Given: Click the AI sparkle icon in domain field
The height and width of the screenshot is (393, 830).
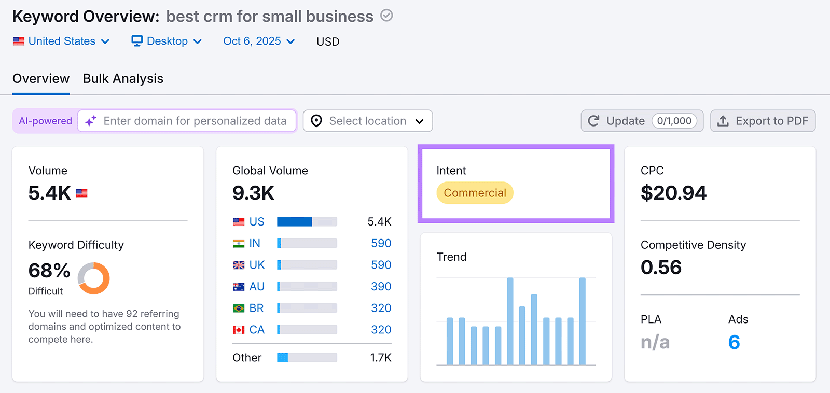Looking at the screenshot, I should 91,121.
